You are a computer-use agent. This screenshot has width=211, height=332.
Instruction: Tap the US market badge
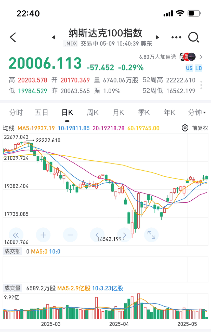coord(189,68)
